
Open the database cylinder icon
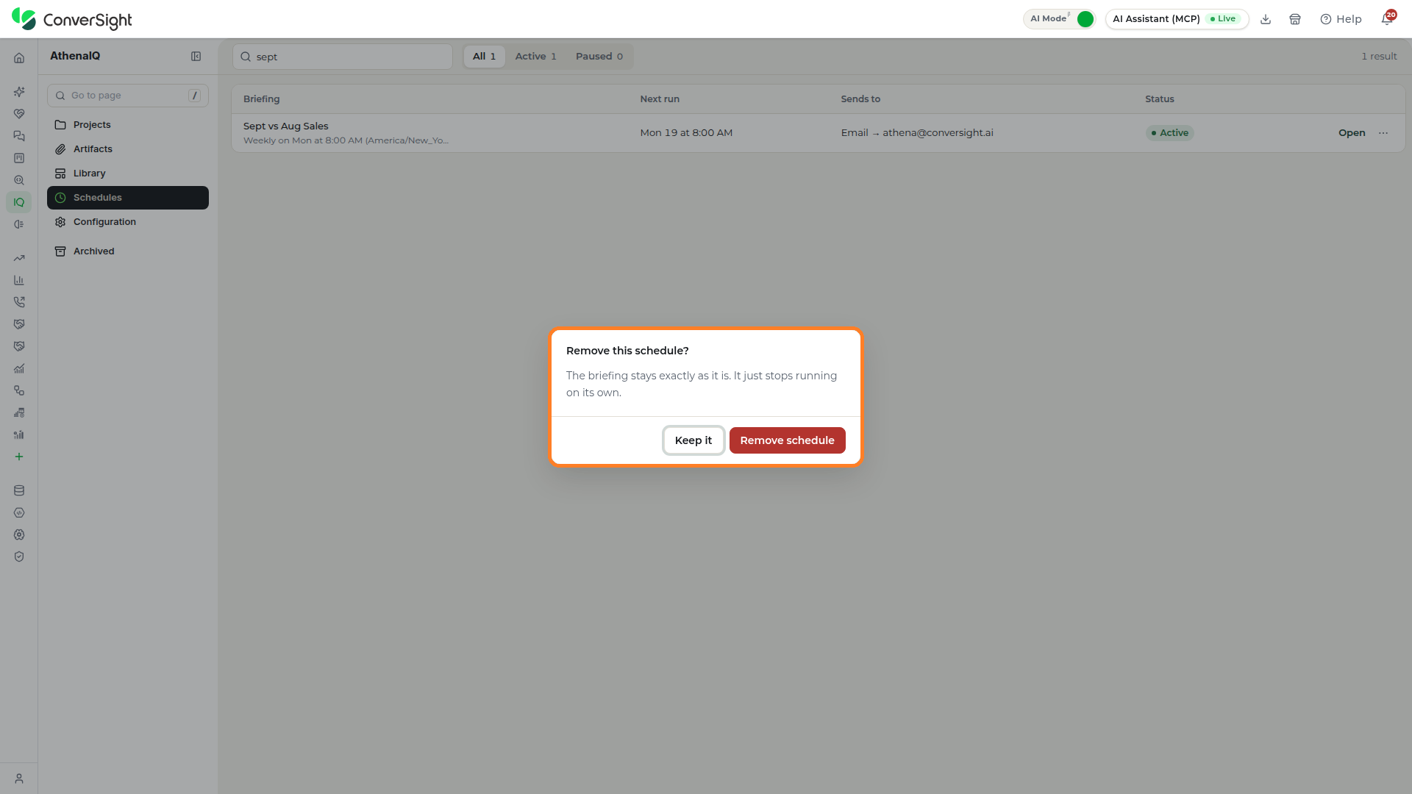point(19,490)
